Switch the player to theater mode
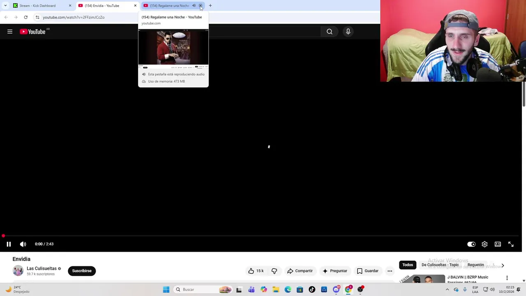This screenshot has width=526, height=296. (x=498, y=244)
